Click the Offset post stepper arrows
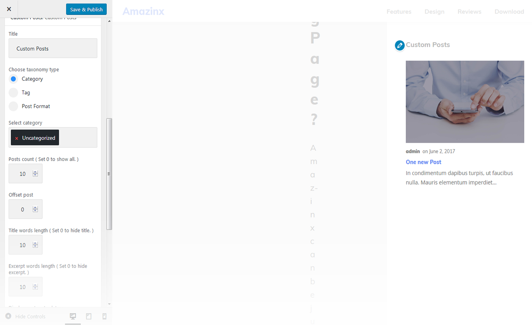 point(35,209)
